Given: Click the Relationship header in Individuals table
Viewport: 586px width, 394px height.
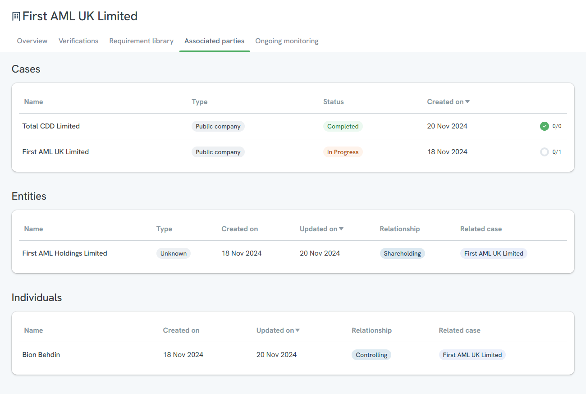Looking at the screenshot, I should pos(372,330).
